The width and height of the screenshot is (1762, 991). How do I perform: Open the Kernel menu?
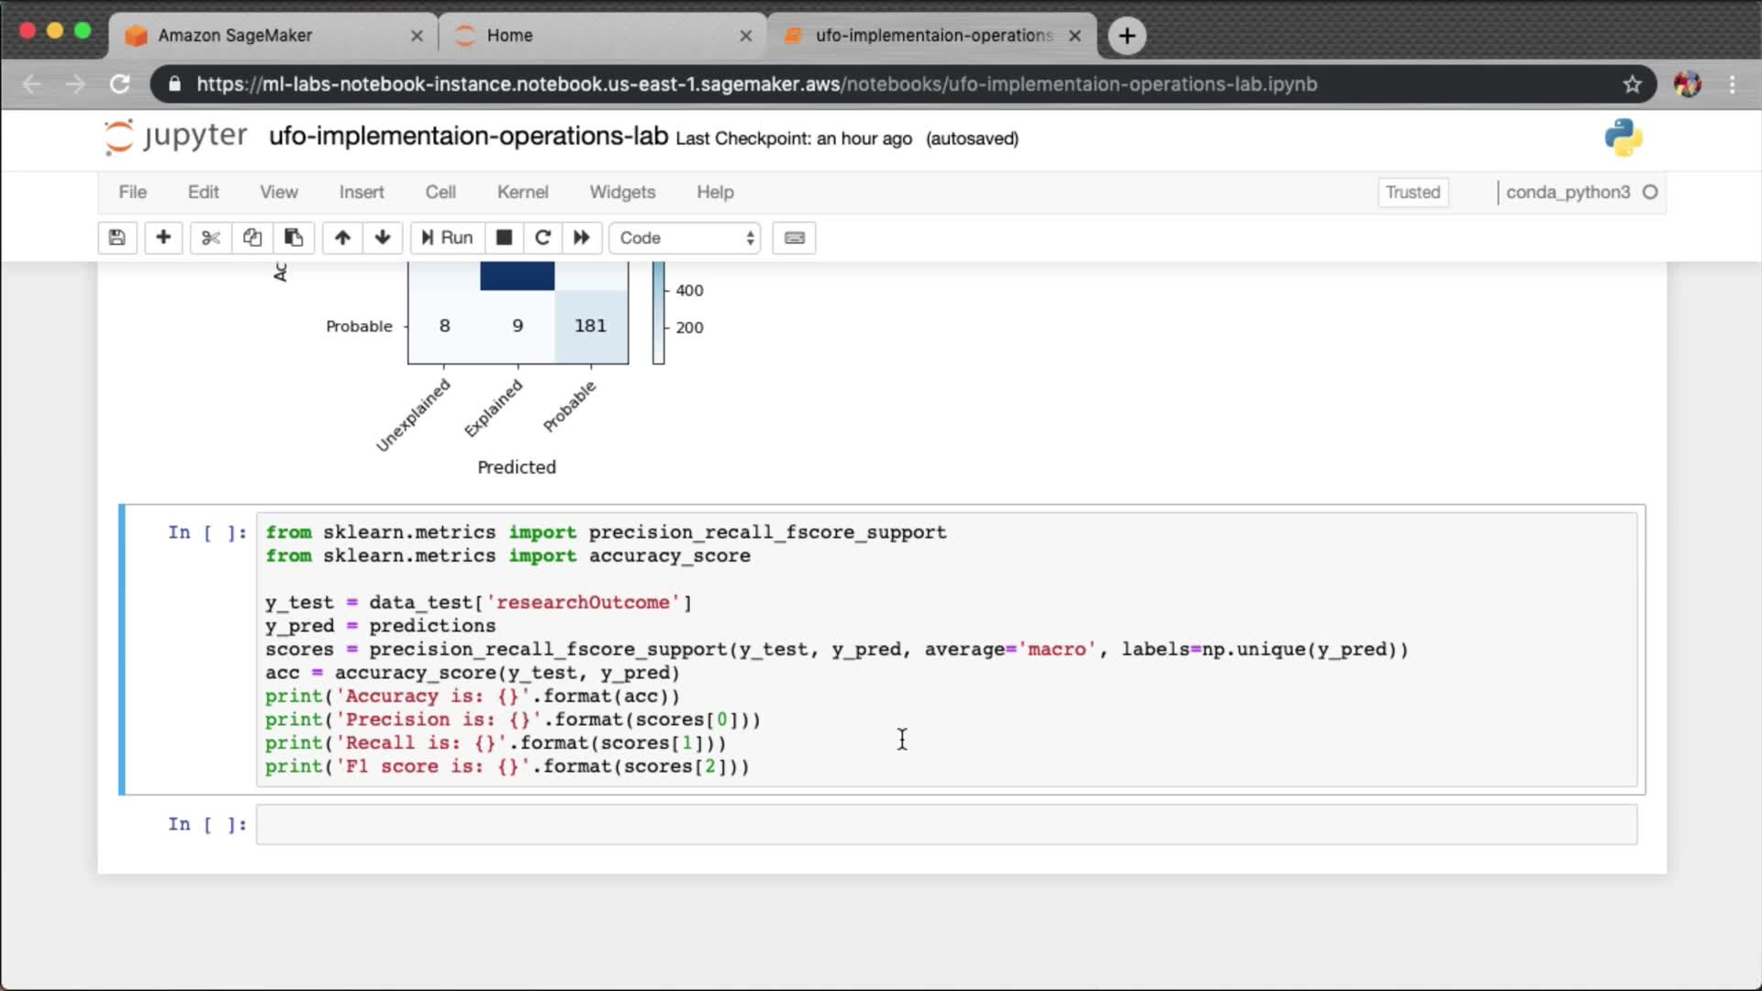tap(522, 192)
